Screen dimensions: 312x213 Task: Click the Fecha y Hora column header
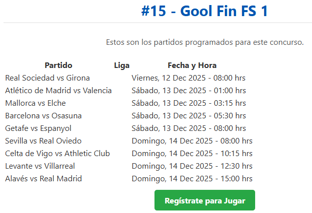(192, 65)
